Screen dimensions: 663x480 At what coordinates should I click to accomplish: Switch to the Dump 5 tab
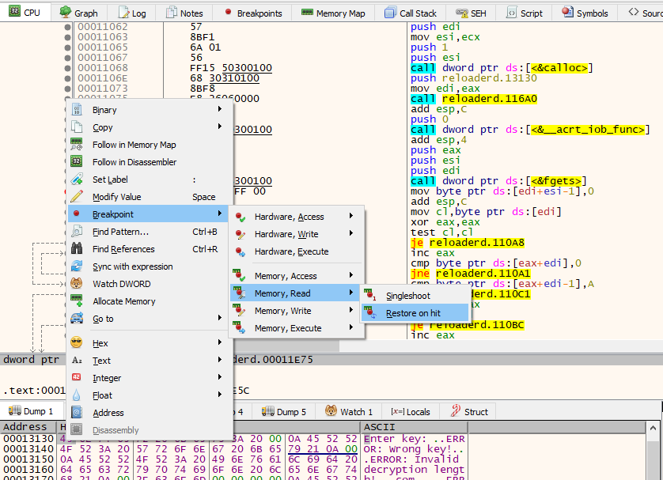pos(284,411)
